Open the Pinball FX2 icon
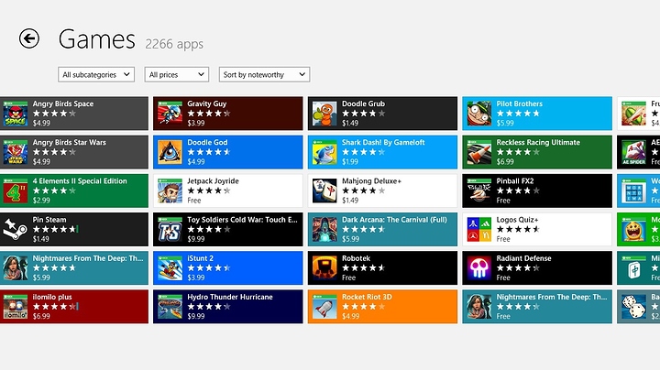The height and width of the screenshot is (370, 660). pyautogui.click(x=479, y=190)
